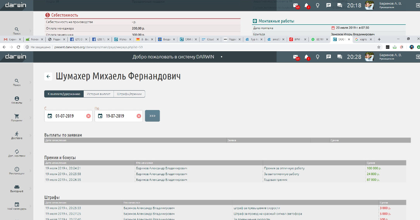This screenshot has width=420, height=220.
Task: Click the back arrow beside Шумахер Михаель Фернандович
Action: tap(48, 77)
